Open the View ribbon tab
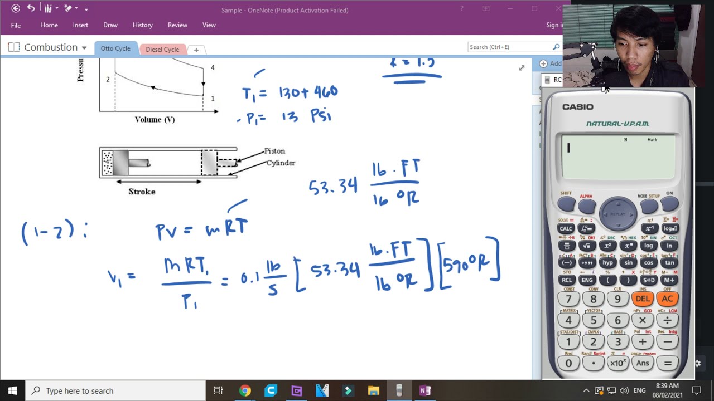714x401 pixels. [x=209, y=25]
